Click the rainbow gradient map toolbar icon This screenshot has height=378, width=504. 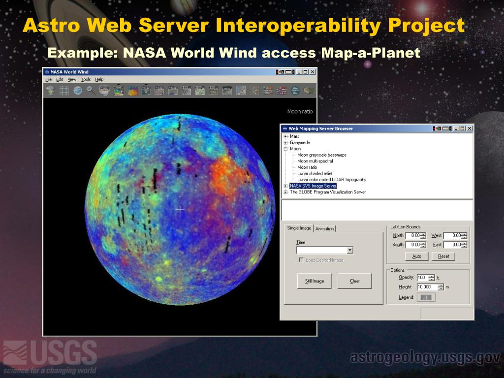pos(132,91)
